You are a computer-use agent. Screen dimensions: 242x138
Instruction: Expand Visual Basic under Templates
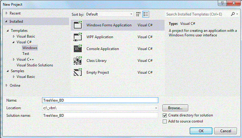pyautogui.click(x=14, y=36)
